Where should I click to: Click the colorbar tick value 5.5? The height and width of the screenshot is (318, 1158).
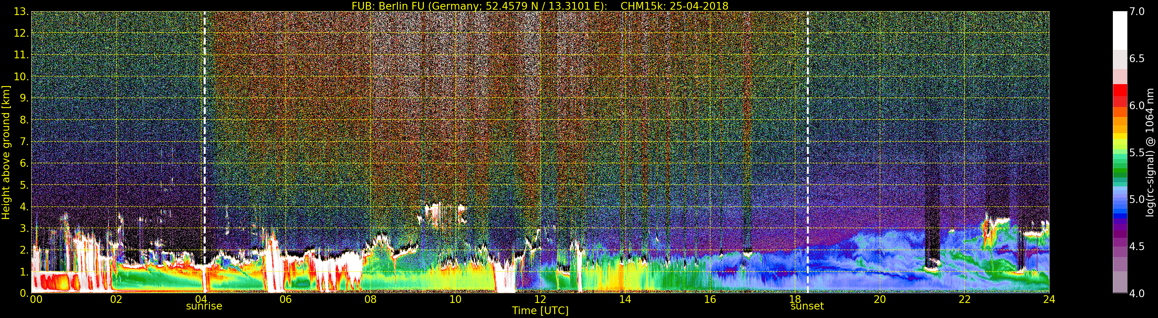1137,152
